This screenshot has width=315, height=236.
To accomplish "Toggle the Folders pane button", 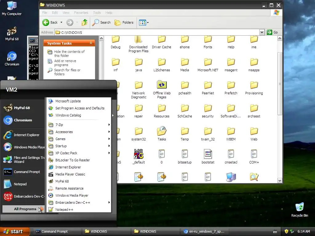I will (x=124, y=22).
